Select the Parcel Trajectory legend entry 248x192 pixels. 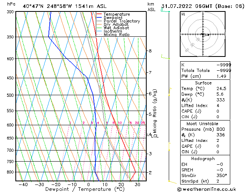pyautogui.click(x=121, y=21)
